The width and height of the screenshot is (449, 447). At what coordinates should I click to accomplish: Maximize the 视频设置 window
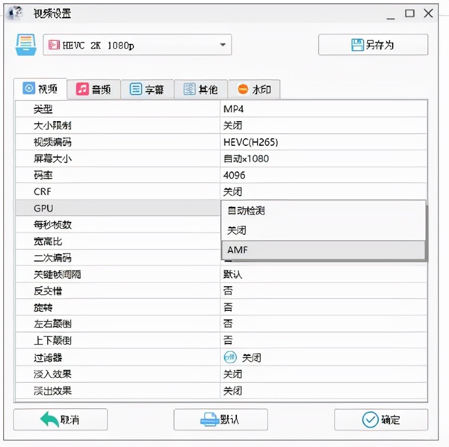(409, 13)
